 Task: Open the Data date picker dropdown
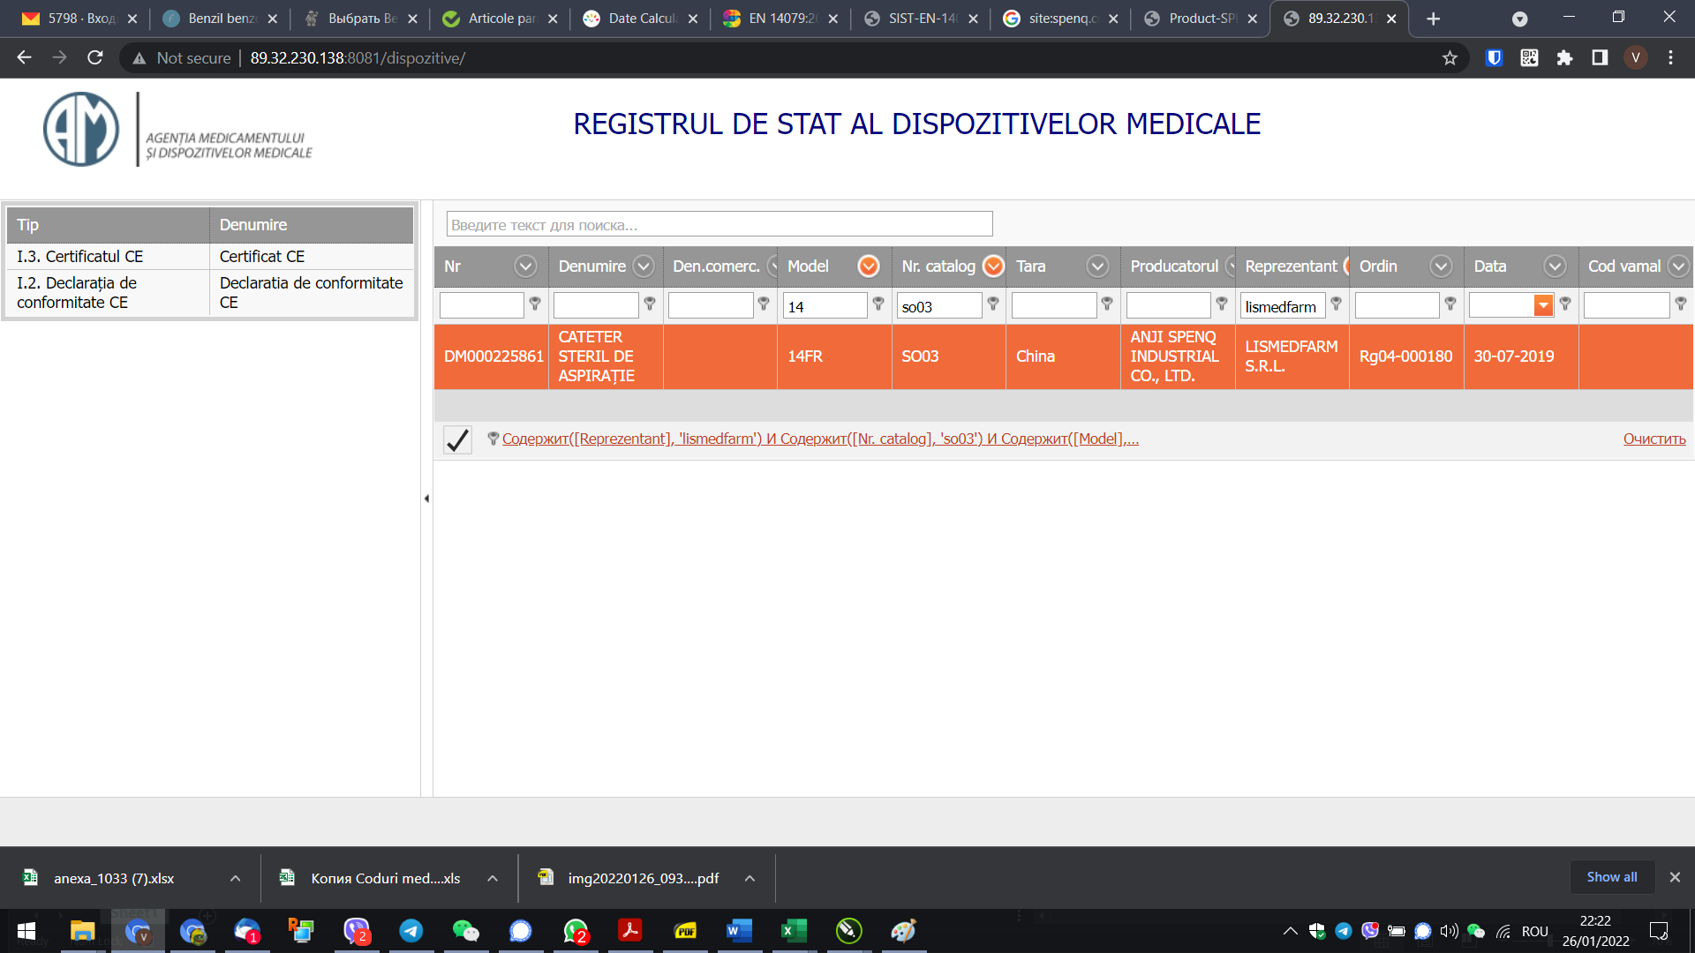[x=1543, y=305]
